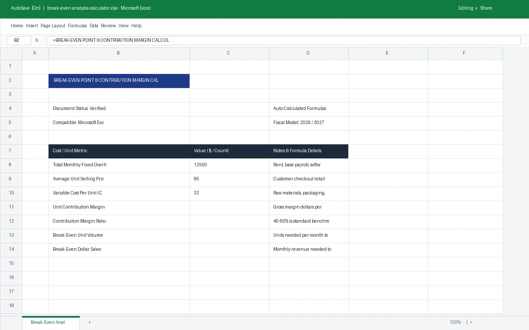Image resolution: width=529 pixels, height=330 pixels.
Task: Select row 7 header
Action: pyautogui.click(x=11, y=151)
